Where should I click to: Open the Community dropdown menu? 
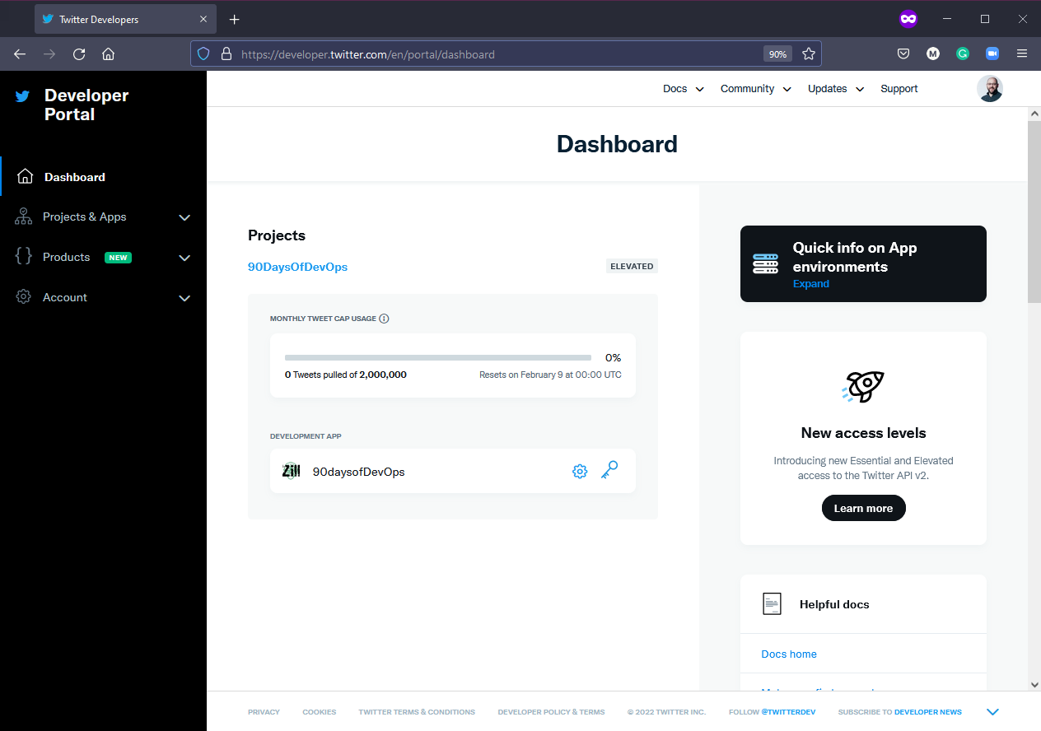coord(754,88)
